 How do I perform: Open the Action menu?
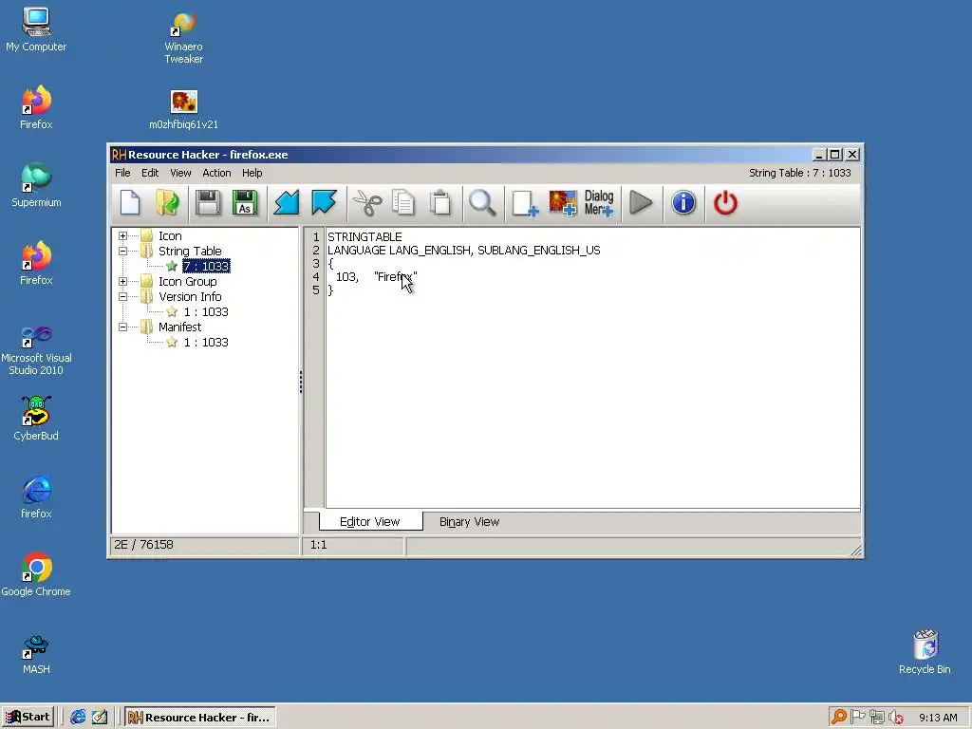coord(216,173)
